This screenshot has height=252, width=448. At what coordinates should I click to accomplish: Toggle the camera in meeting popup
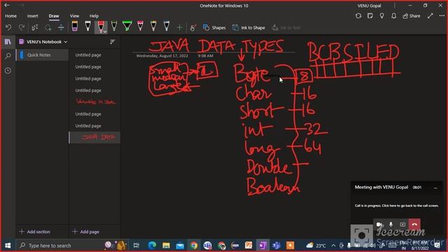click(x=379, y=225)
